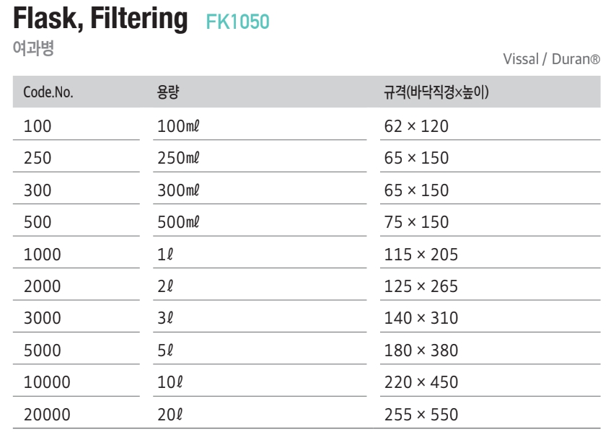Select the 20ℓ capacity cell

[170, 415]
